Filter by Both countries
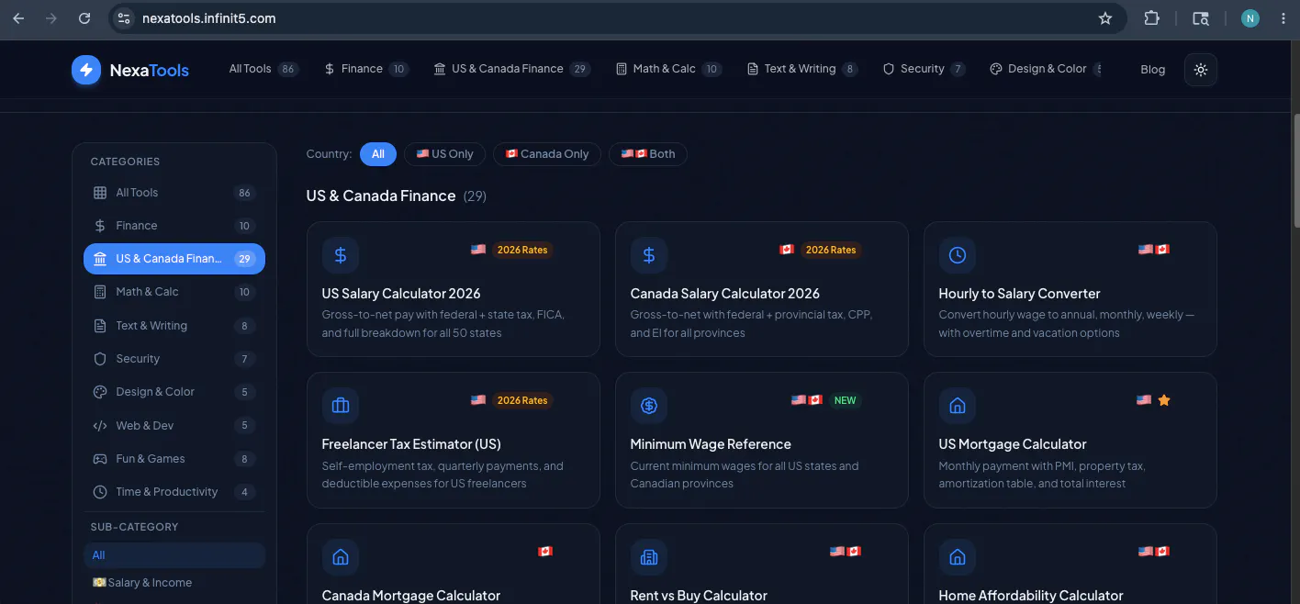 click(x=648, y=154)
